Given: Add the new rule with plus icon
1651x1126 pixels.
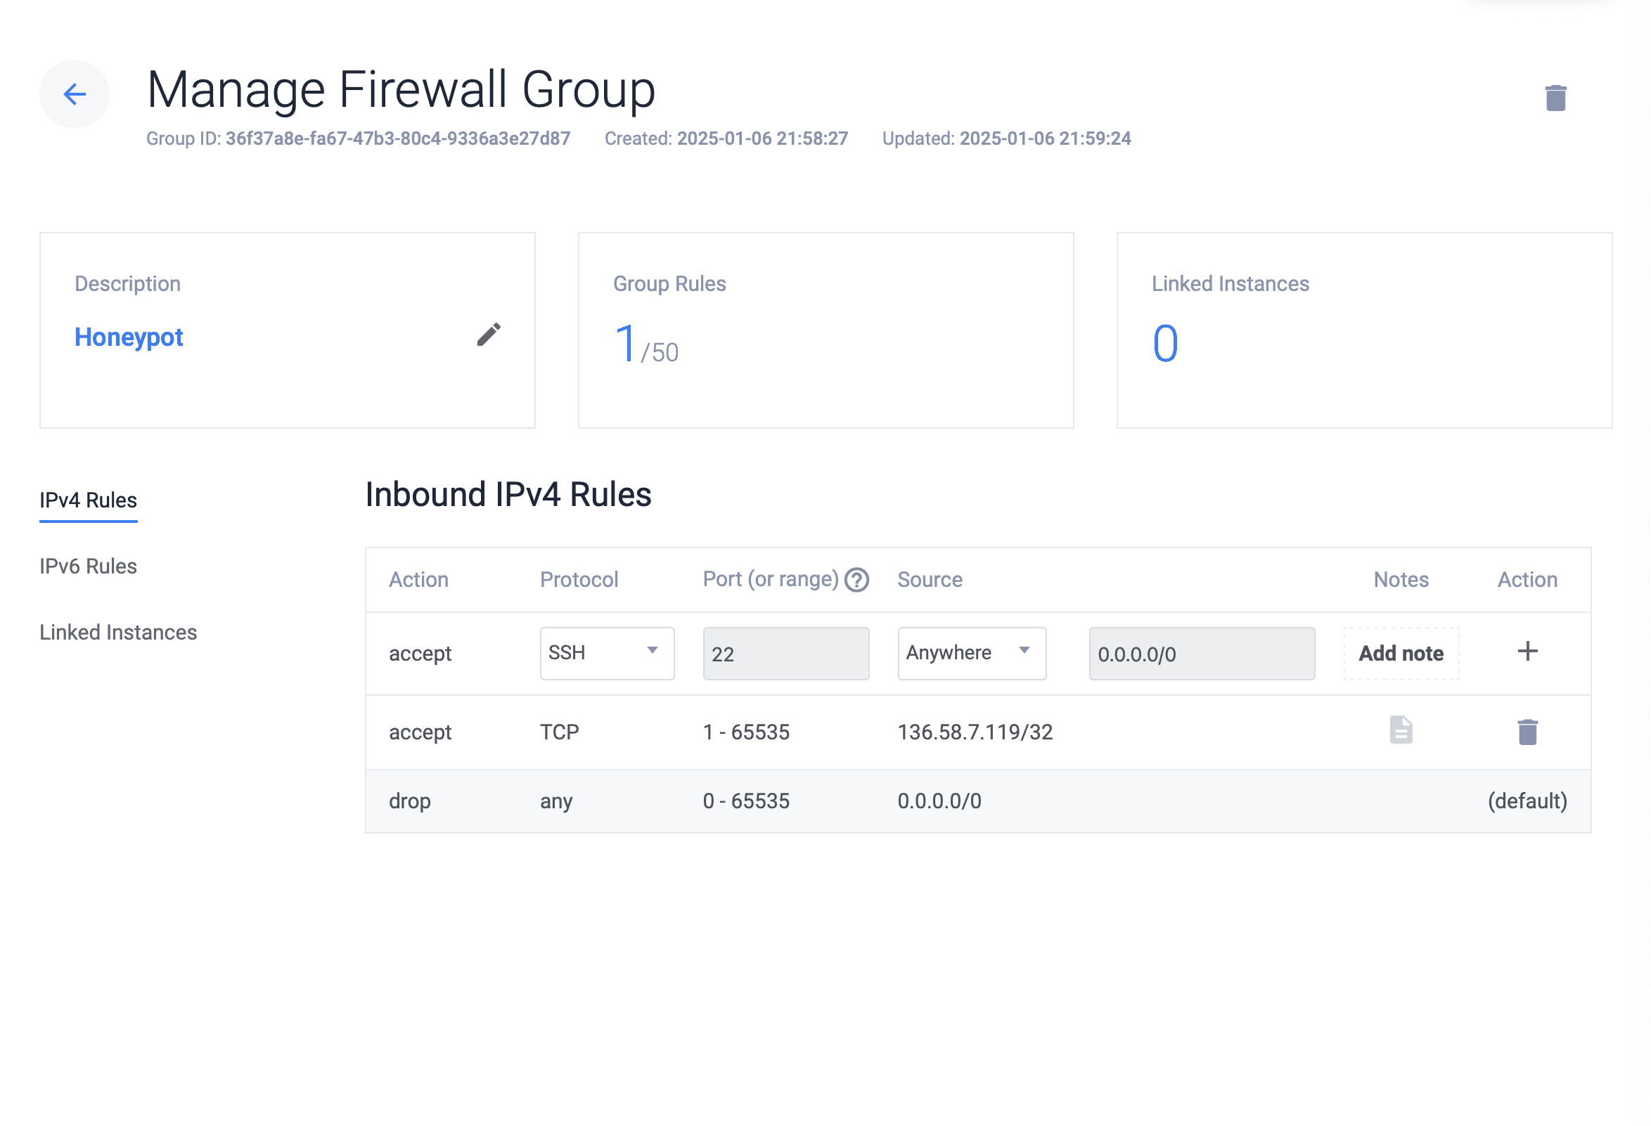Looking at the screenshot, I should [1527, 651].
